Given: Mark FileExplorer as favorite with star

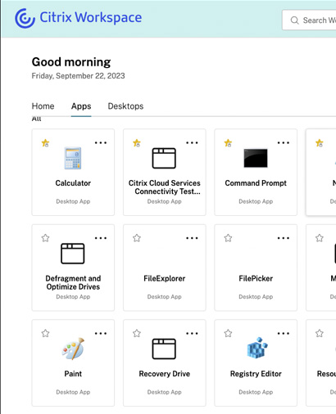Looking at the screenshot, I should coord(137,238).
